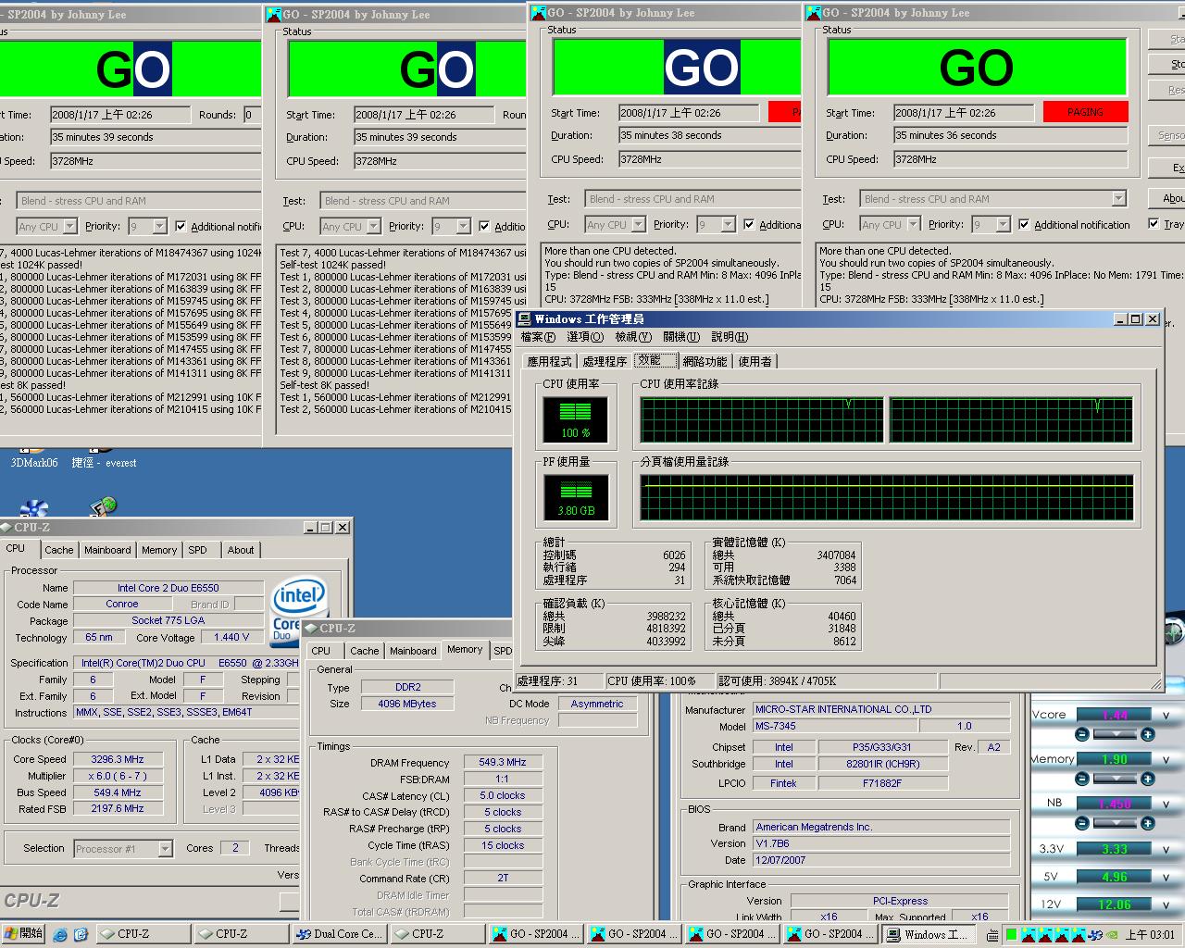The image size is (1185, 948).
Task: Open the CPU dropdown in leftmost SP2004 window
Action: point(69,226)
